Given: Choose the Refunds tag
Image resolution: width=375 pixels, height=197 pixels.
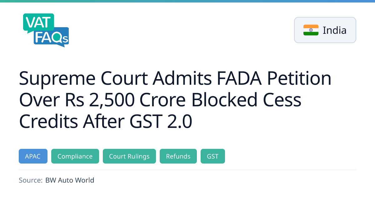Looking at the screenshot, I should [x=178, y=156].
